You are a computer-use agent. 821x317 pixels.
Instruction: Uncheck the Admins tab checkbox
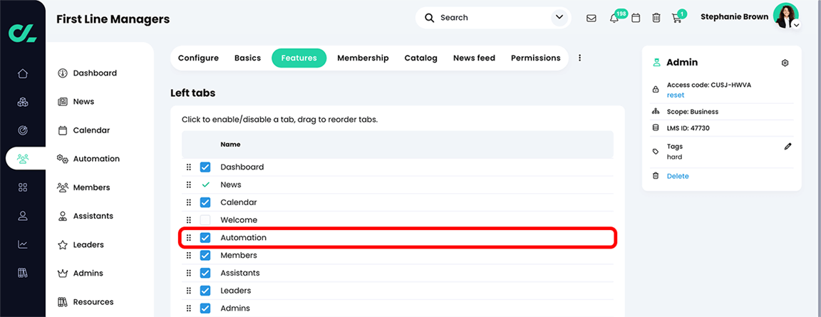(205, 308)
